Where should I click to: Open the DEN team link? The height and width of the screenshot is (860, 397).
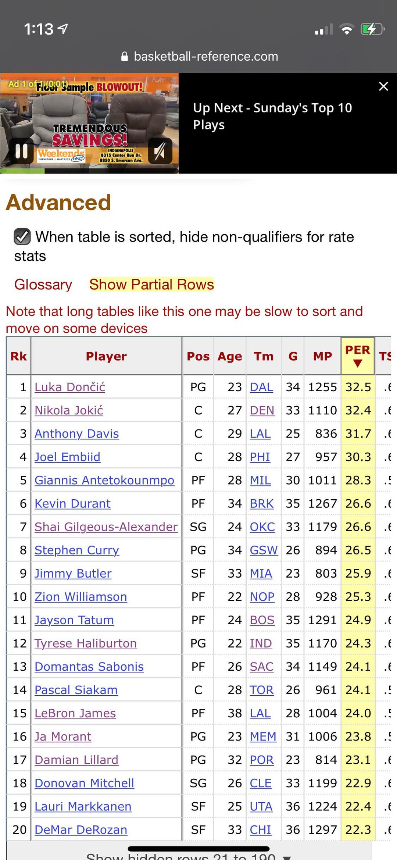262,410
